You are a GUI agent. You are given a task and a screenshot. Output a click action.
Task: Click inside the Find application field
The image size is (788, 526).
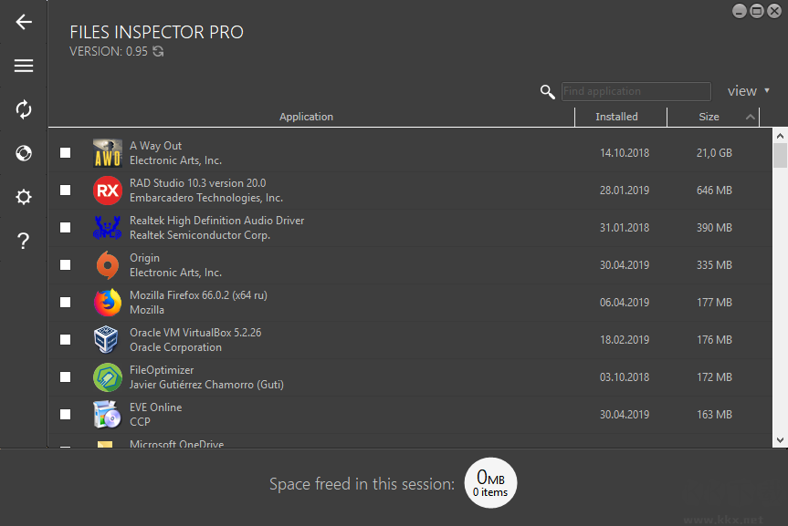pos(636,91)
